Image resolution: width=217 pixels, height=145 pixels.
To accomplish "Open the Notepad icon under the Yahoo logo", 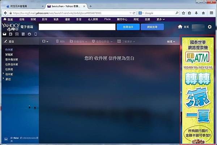I will 23,34.
